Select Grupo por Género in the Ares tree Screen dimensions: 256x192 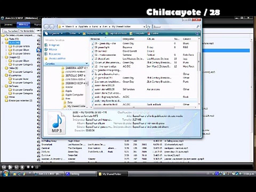(x=19, y=54)
